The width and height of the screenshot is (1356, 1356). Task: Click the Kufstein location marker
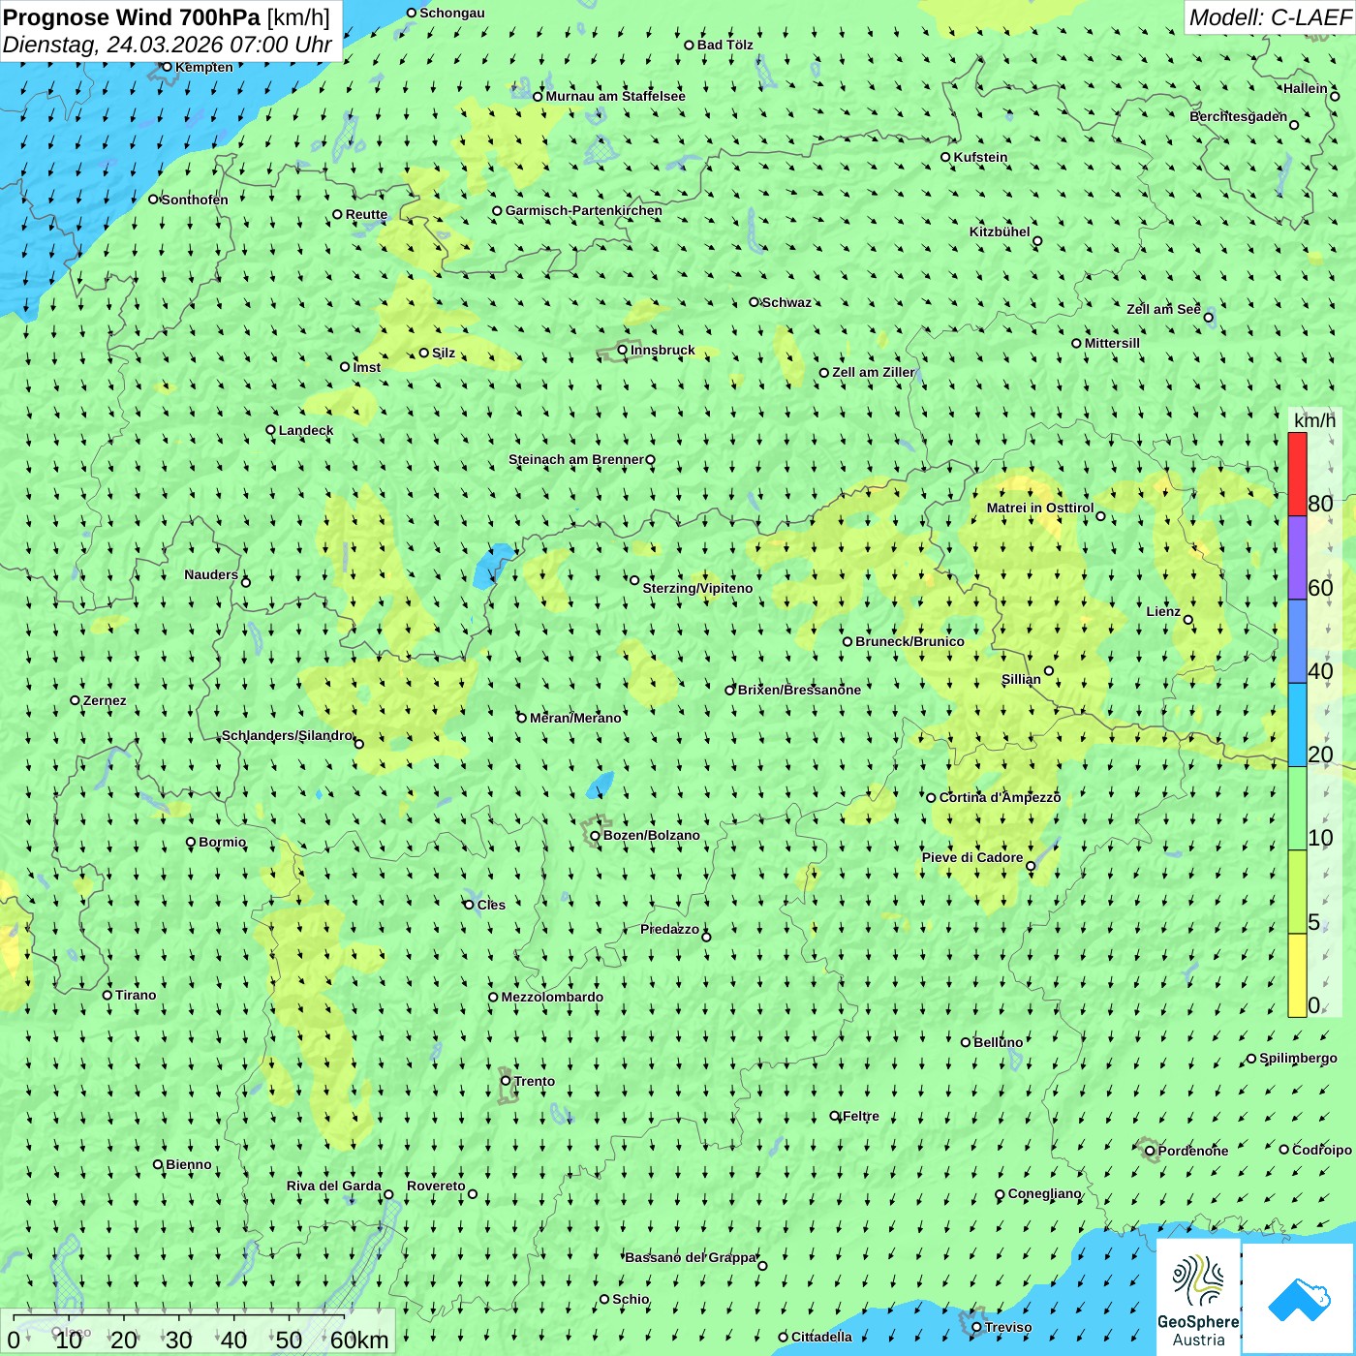946,157
